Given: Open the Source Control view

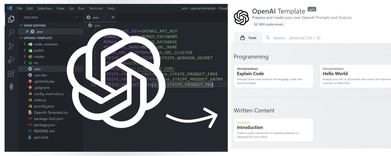Looking at the screenshot, I should [11, 46].
